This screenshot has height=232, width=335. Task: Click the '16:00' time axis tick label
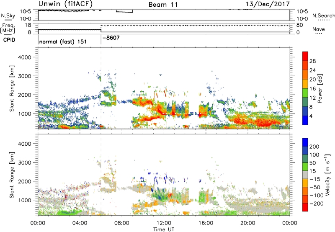pos(206,223)
